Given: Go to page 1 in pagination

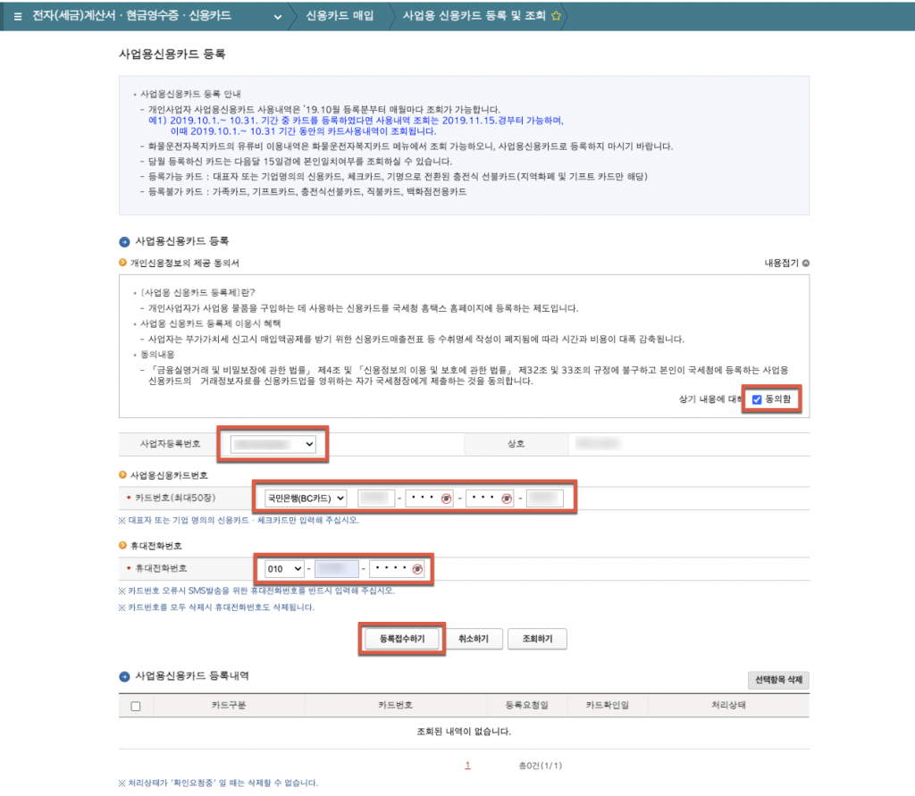Looking at the screenshot, I should (467, 765).
